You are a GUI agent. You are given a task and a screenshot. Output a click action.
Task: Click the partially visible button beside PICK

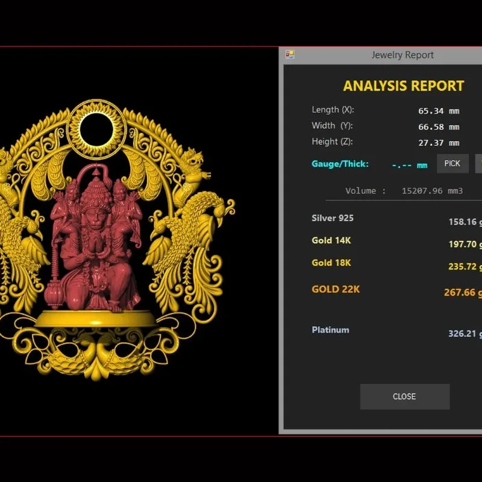[478, 163]
